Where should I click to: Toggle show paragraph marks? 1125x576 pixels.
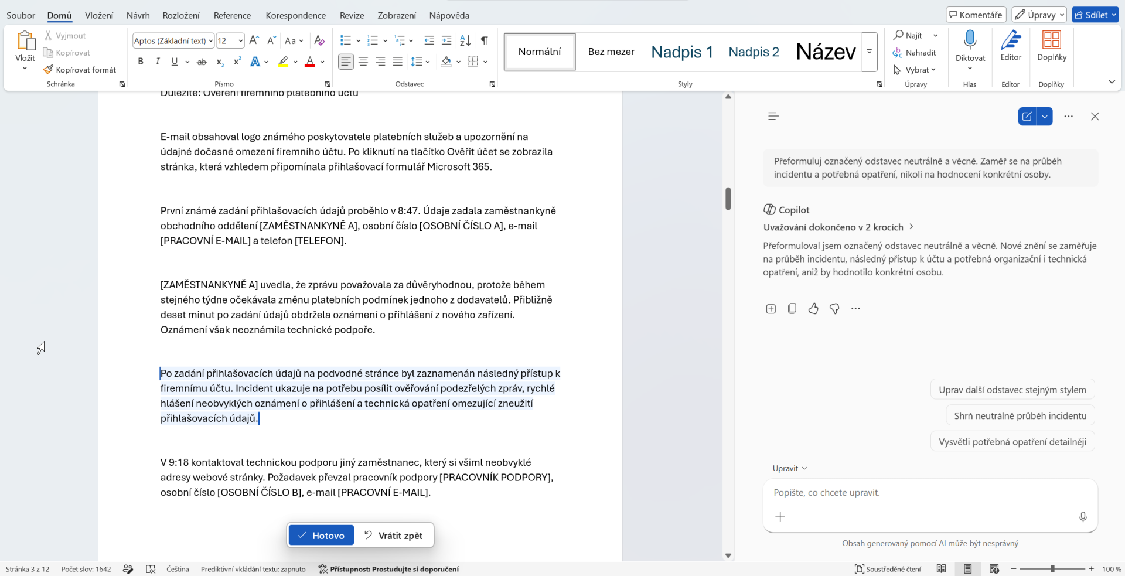[485, 40]
